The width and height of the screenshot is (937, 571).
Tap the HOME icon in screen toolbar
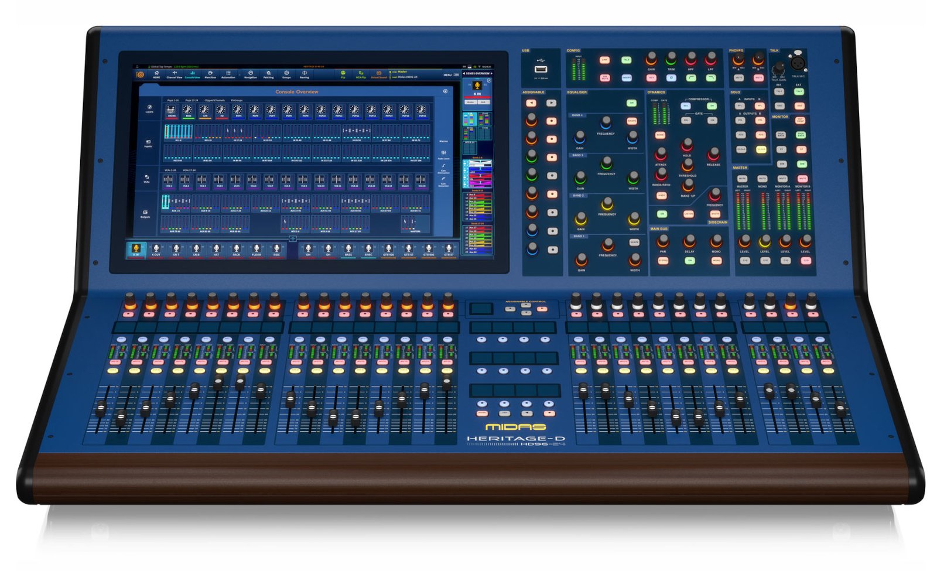(156, 74)
